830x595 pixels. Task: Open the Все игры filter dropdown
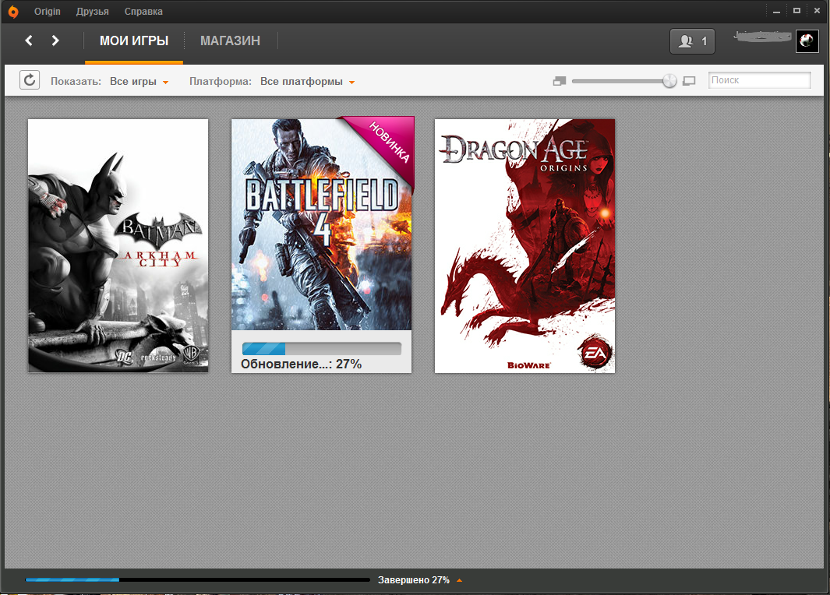point(140,82)
